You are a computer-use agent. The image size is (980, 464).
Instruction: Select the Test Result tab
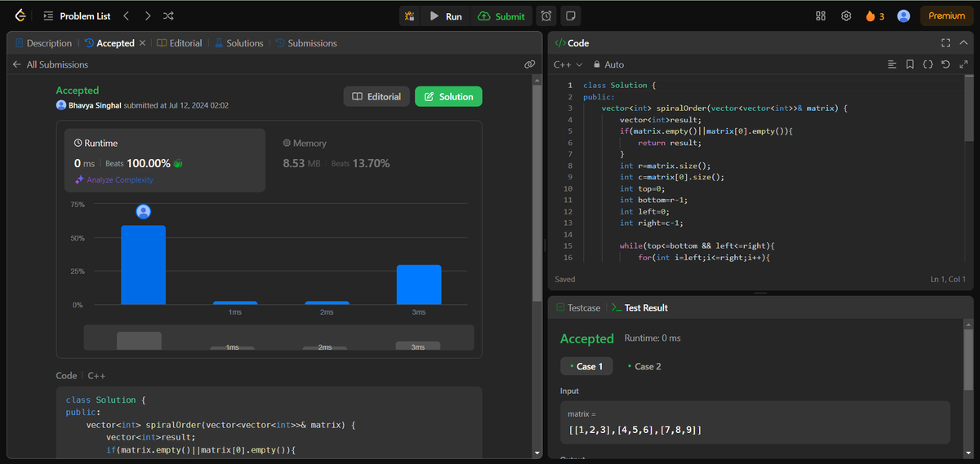click(x=639, y=307)
